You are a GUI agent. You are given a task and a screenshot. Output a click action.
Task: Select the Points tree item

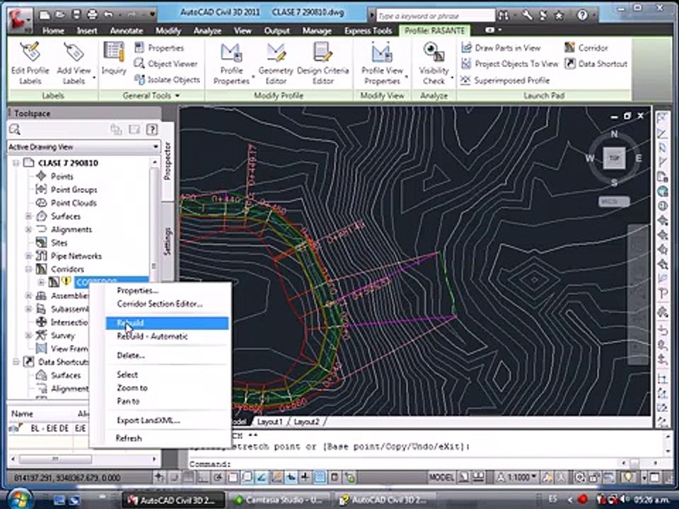62,176
